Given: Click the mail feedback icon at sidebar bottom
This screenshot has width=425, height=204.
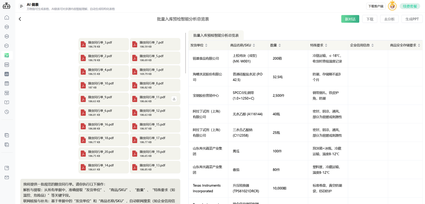Looking at the screenshot, I should [7, 177].
